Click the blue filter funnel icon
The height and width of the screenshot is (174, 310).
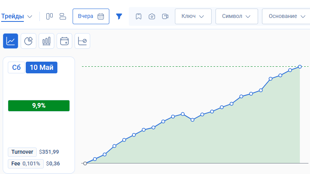[119, 16]
